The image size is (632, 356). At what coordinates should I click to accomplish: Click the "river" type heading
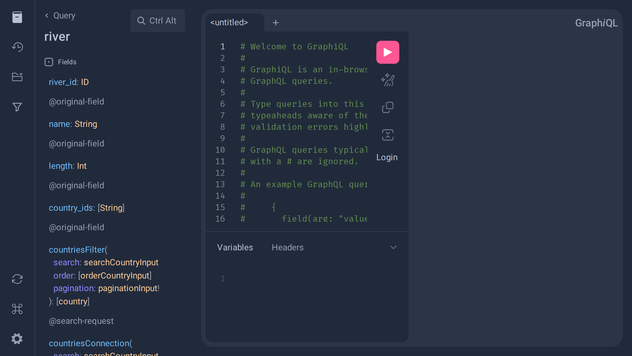pos(57,37)
